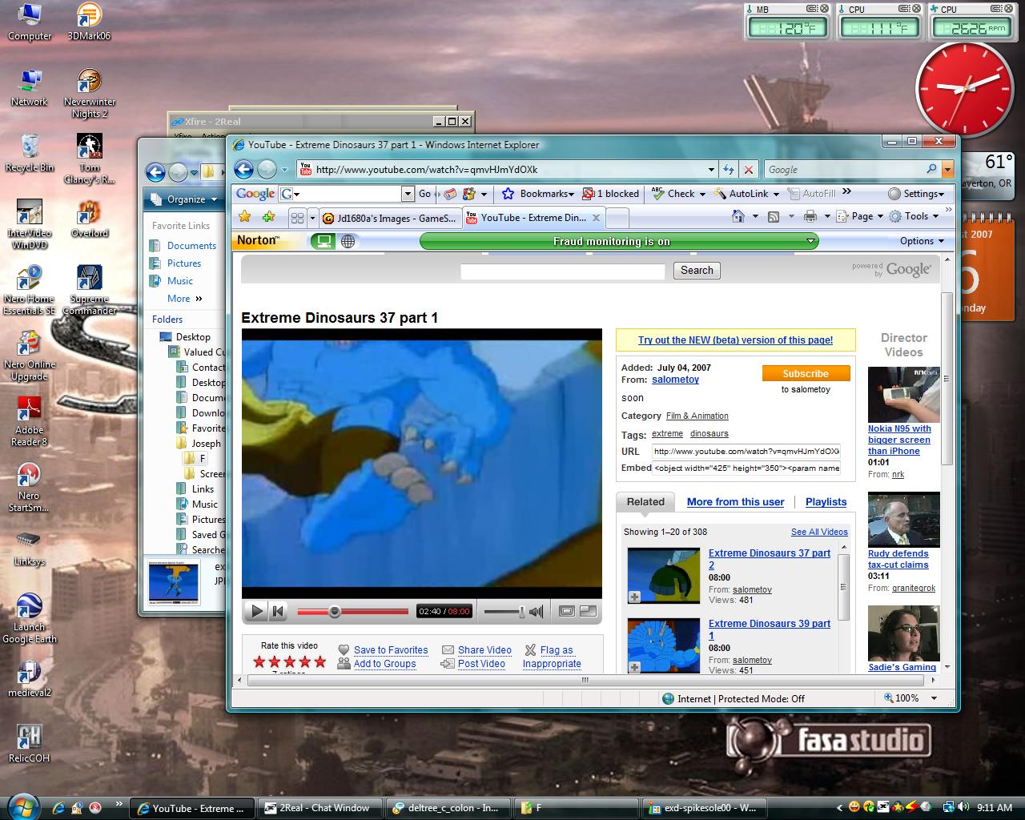Restart the video with rewind button

point(278,611)
